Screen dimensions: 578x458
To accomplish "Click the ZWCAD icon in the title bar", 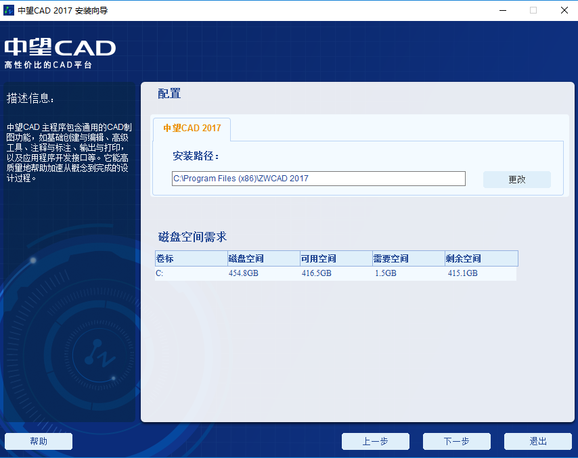I will click(9, 10).
